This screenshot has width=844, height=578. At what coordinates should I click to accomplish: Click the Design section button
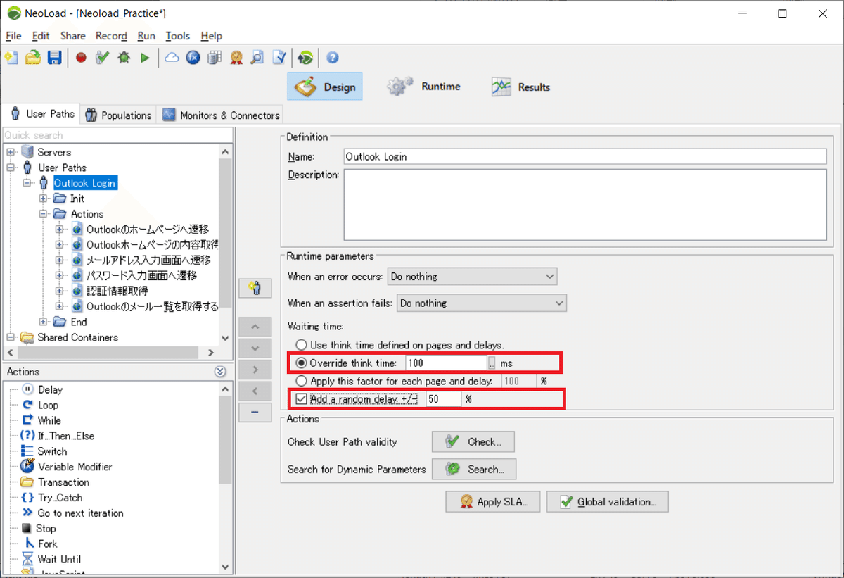[x=325, y=87]
